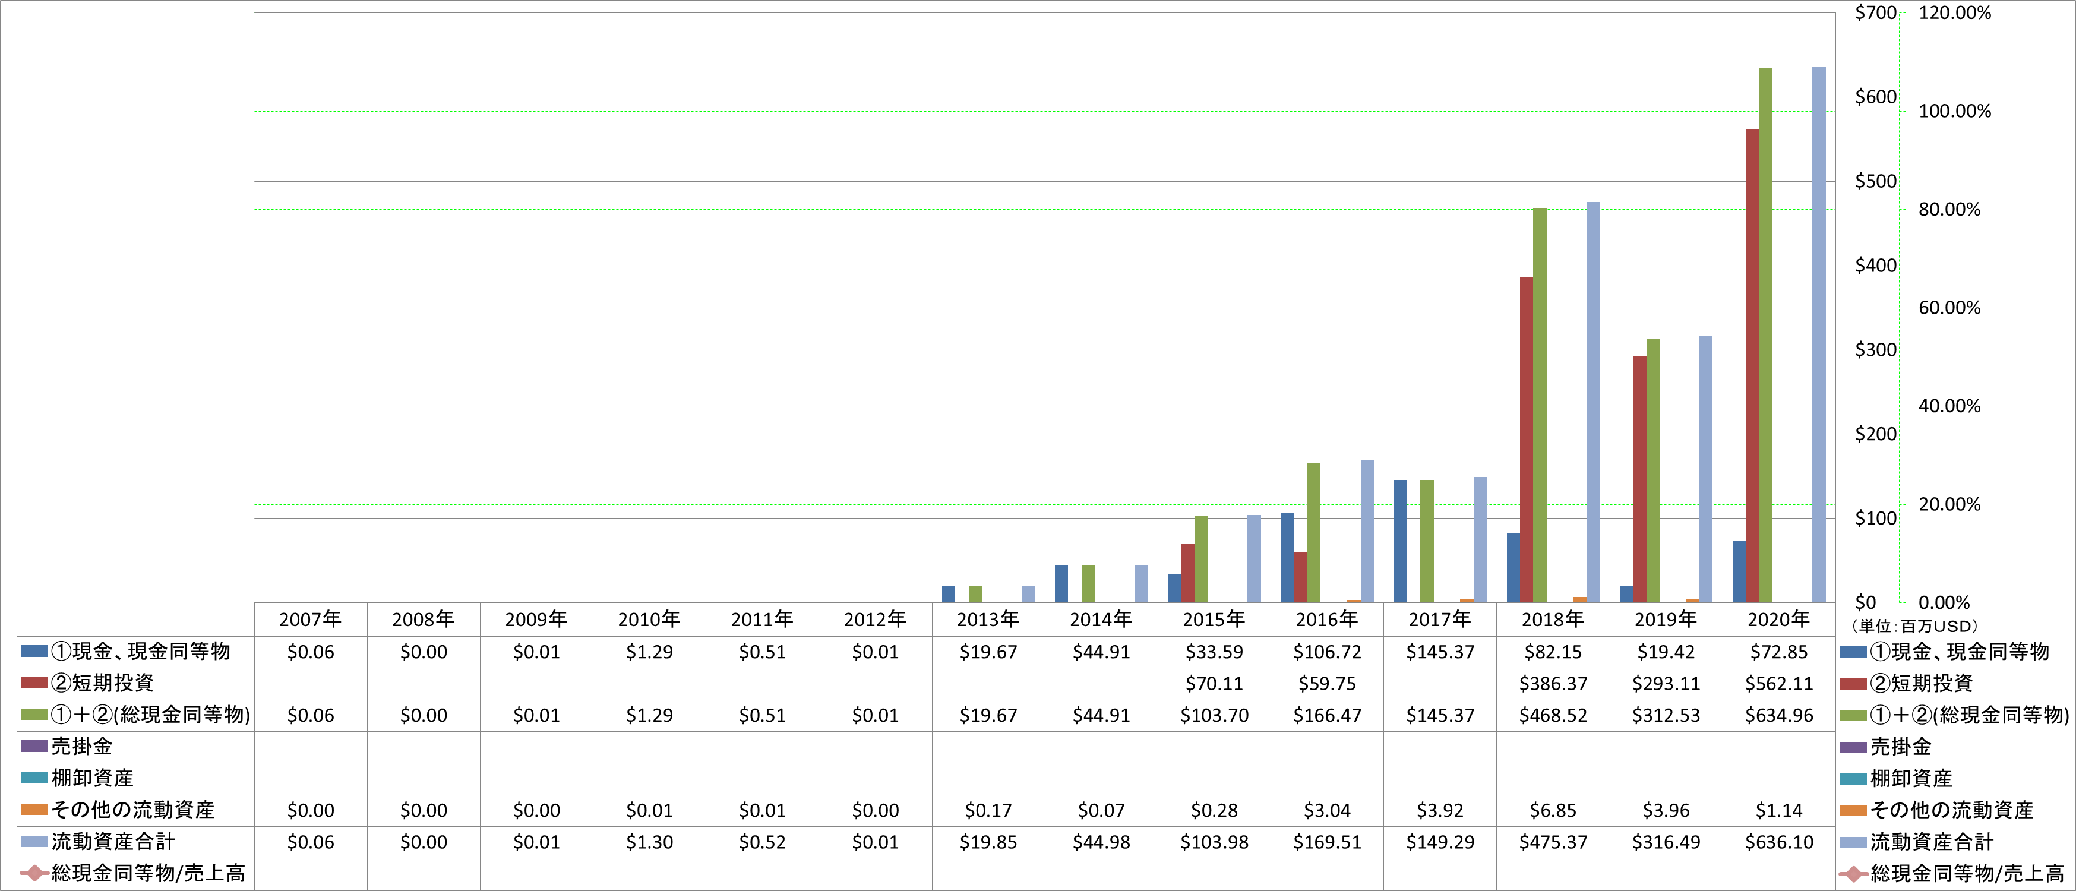Select the 2015年 短期投資 value $70.11

point(1215,683)
